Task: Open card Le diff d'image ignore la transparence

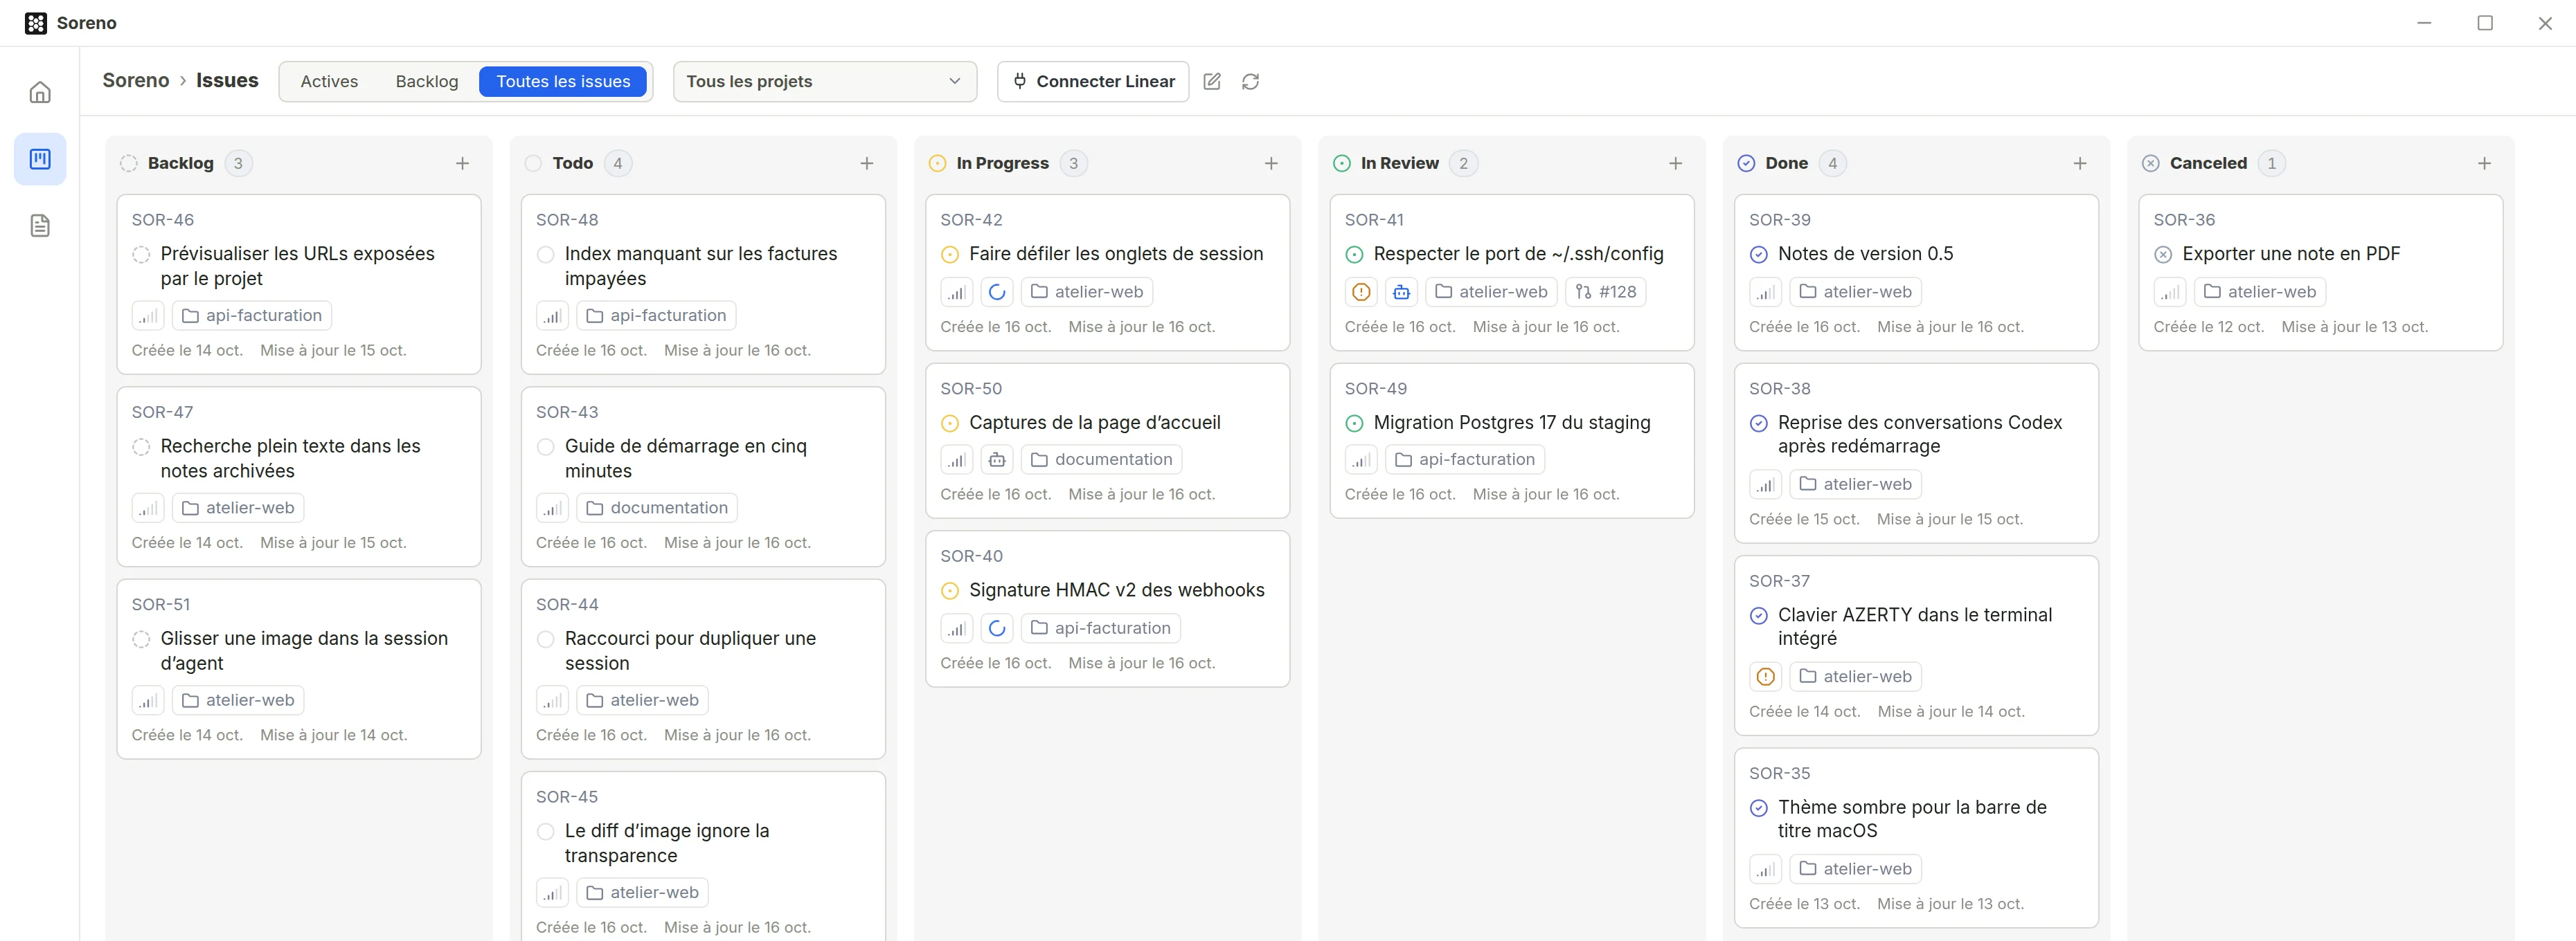Action: pos(703,856)
